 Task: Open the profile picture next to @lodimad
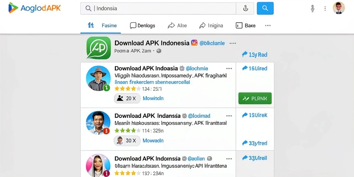tap(98, 123)
